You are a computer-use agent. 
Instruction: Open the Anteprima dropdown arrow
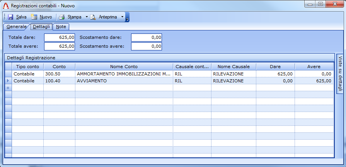coord(122,17)
